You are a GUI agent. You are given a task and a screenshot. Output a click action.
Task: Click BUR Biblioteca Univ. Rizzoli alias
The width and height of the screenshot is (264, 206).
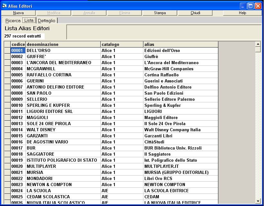click(x=181, y=148)
